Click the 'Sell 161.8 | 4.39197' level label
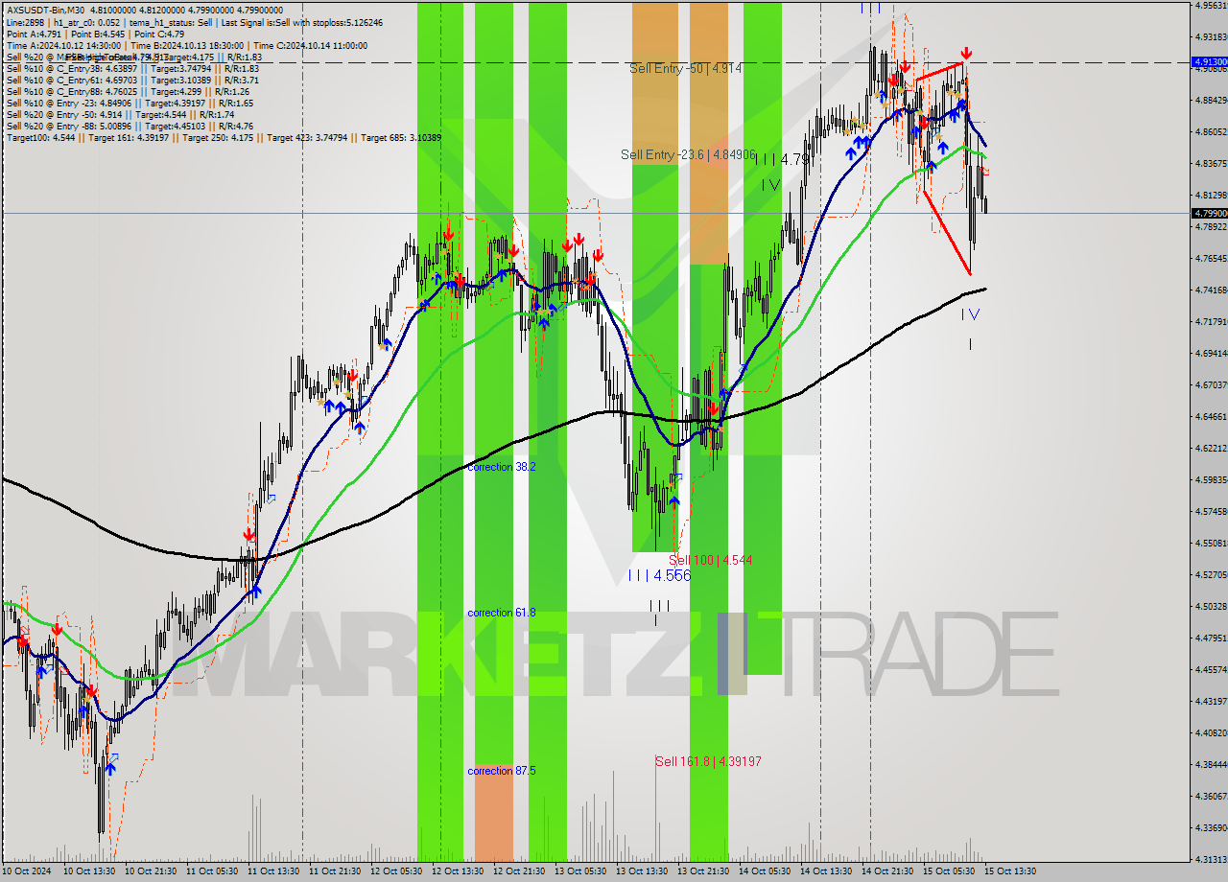Screen dimensions: 1228x882 pyautogui.click(x=709, y=761)
